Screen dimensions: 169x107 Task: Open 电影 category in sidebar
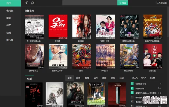click(x=9, y=18)
